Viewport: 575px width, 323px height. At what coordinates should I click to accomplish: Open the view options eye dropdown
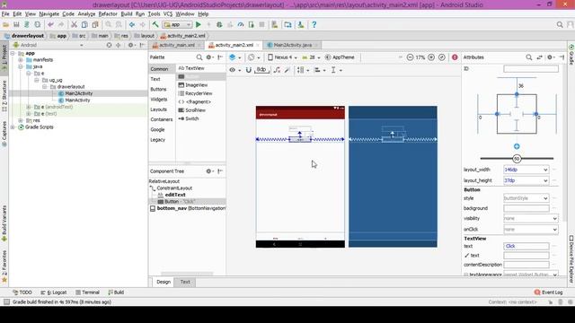tap(234, 70)
